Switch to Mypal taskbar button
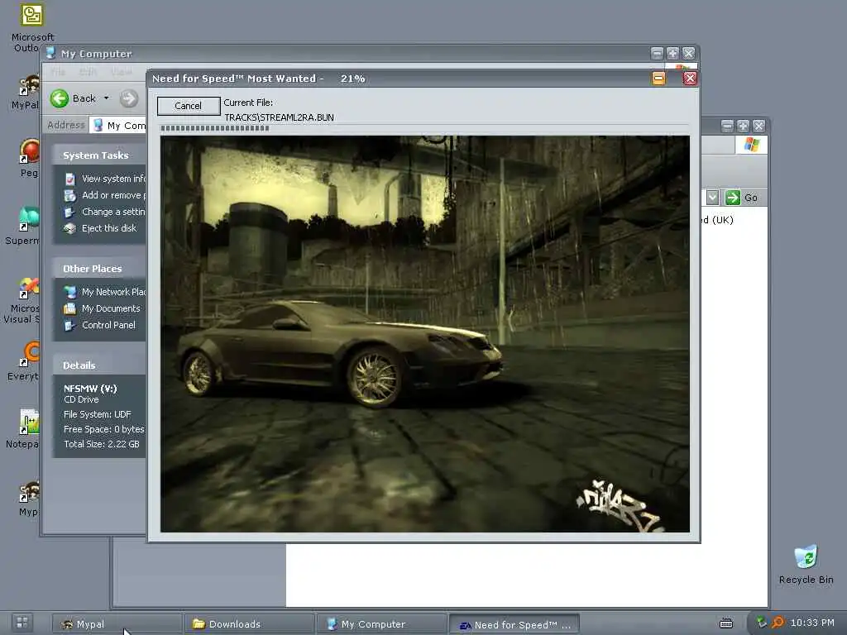This screenshot has height=635, width=847. click(116, 624)
